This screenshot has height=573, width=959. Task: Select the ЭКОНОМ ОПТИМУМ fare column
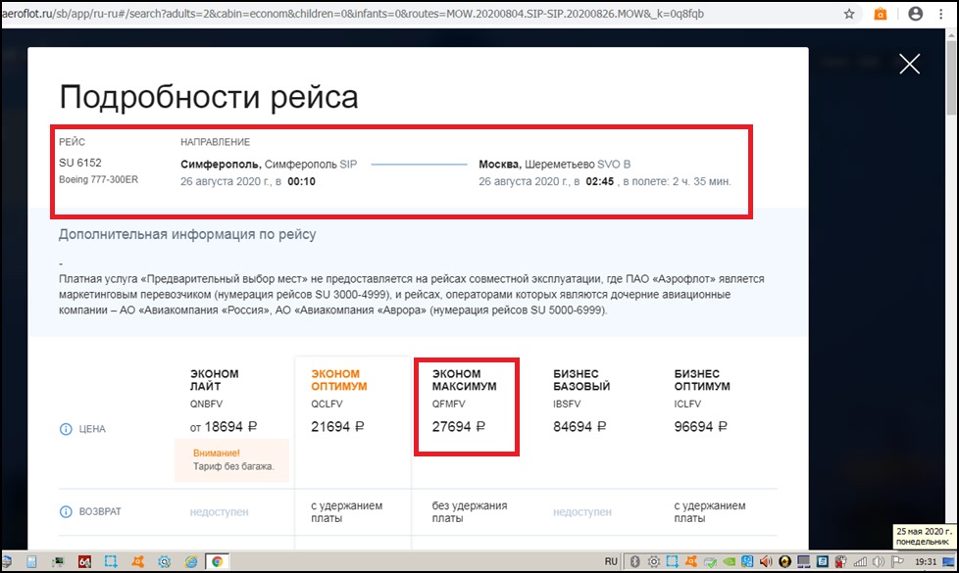[x=339, y=380]
